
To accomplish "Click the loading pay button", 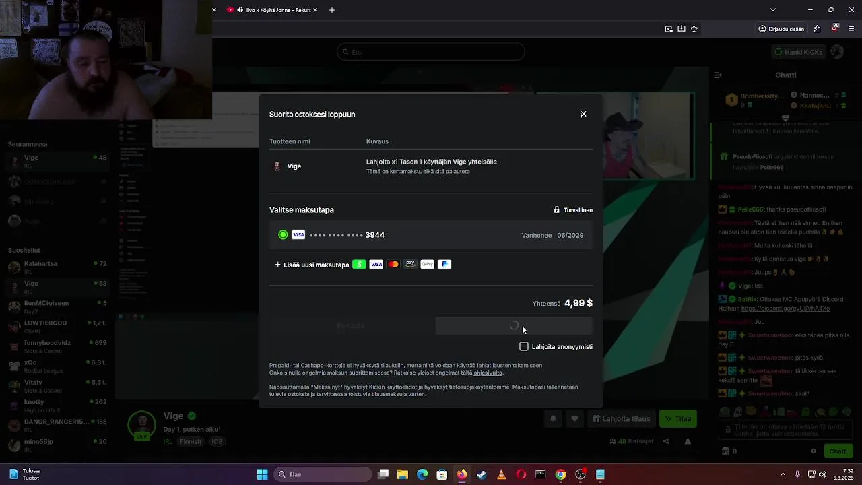I will 514,326.
